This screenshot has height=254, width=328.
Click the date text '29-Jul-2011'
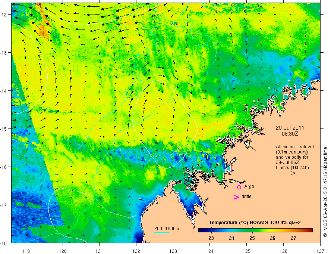pos(290,128)
